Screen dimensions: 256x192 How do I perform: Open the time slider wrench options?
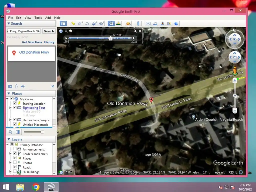pos(135,31)
